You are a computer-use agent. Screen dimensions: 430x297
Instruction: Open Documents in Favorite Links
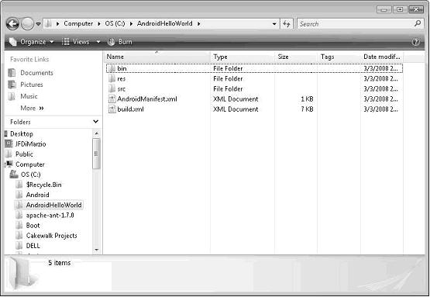tap(36, 73)
